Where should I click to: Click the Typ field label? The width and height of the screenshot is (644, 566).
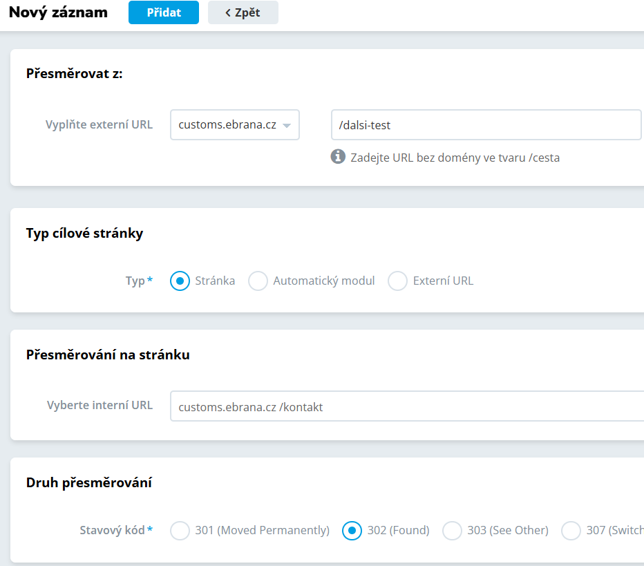pos(135,281)
